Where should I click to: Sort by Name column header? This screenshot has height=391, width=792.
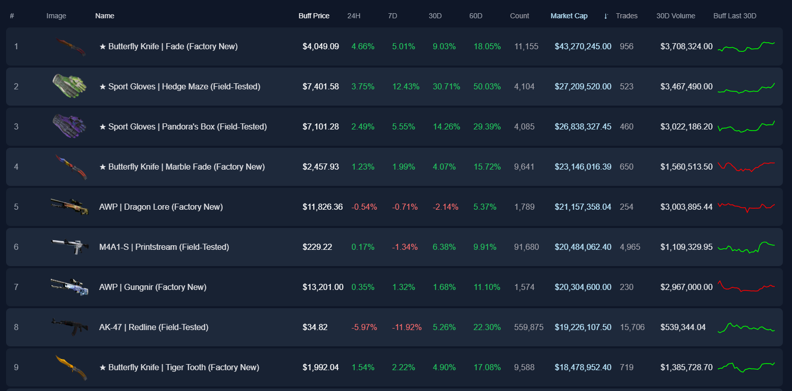coord(104,16)
